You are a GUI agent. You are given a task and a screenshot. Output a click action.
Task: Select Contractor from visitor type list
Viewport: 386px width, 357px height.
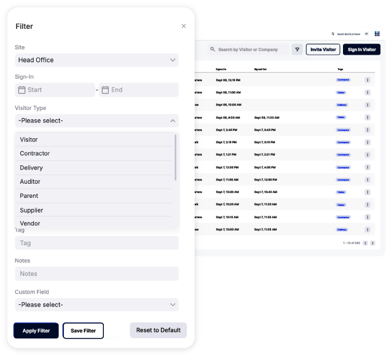[35, 154]
